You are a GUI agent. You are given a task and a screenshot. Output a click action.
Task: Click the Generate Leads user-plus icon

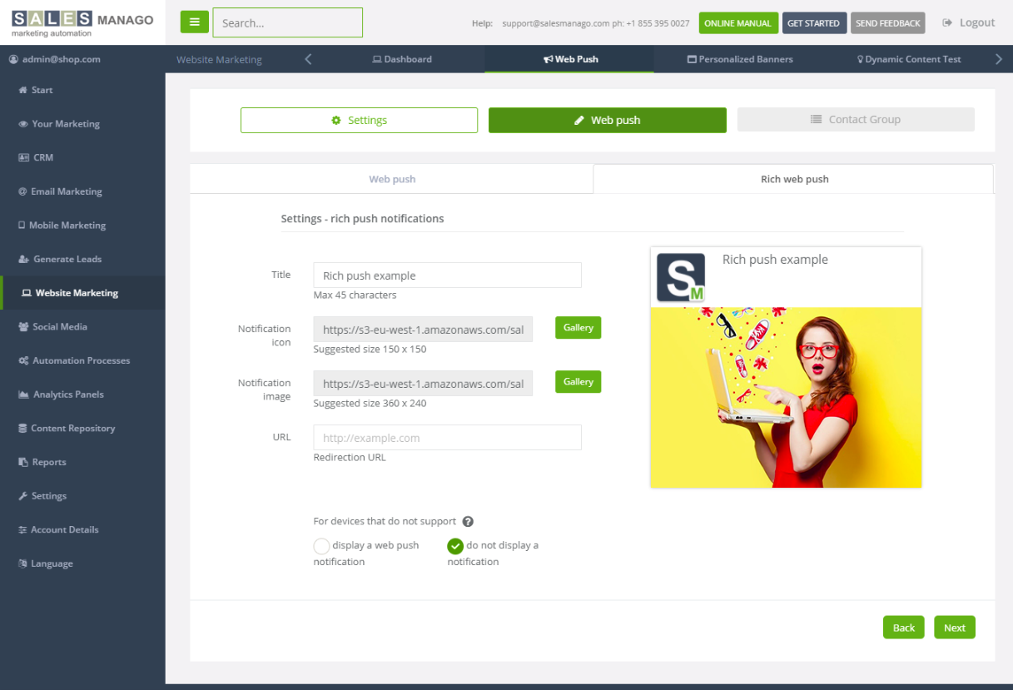tap(24, 259)
